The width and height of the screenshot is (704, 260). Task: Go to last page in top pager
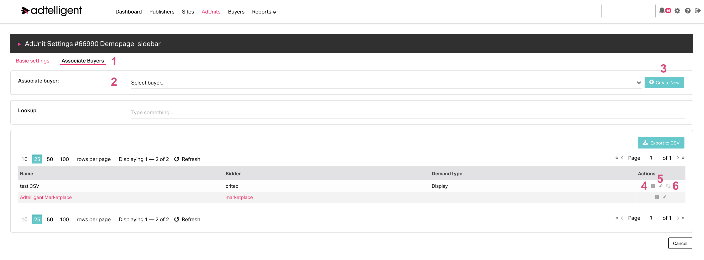683,158
